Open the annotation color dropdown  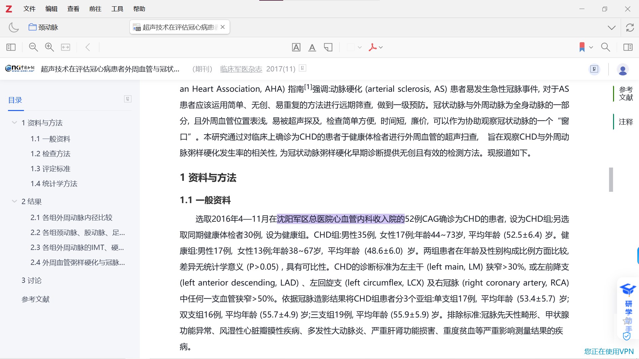pos(359,47)
